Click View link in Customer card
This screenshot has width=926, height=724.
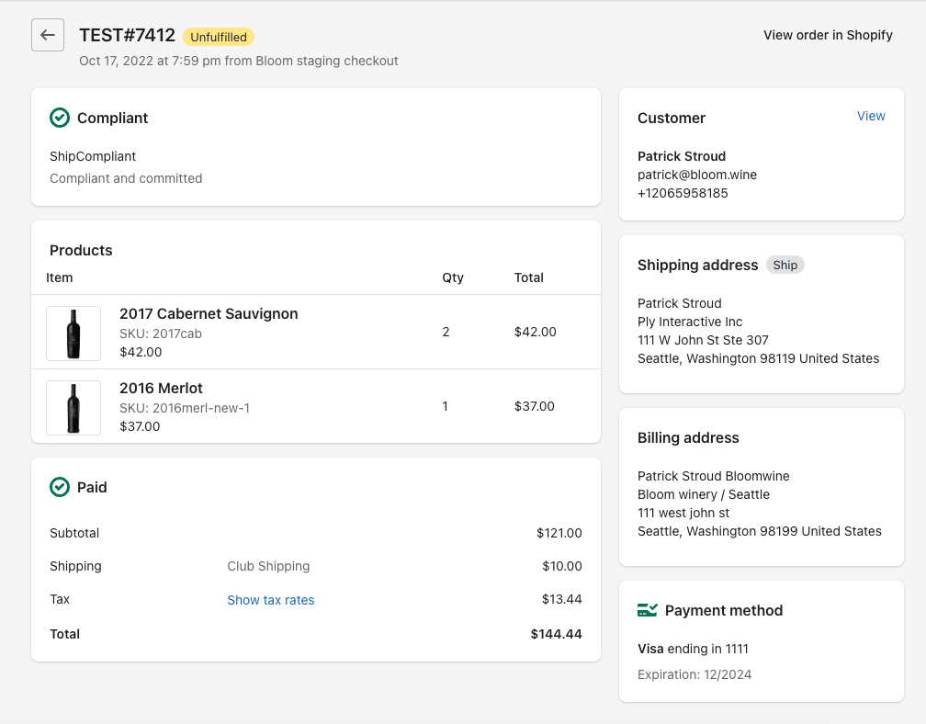coord(871,116)
